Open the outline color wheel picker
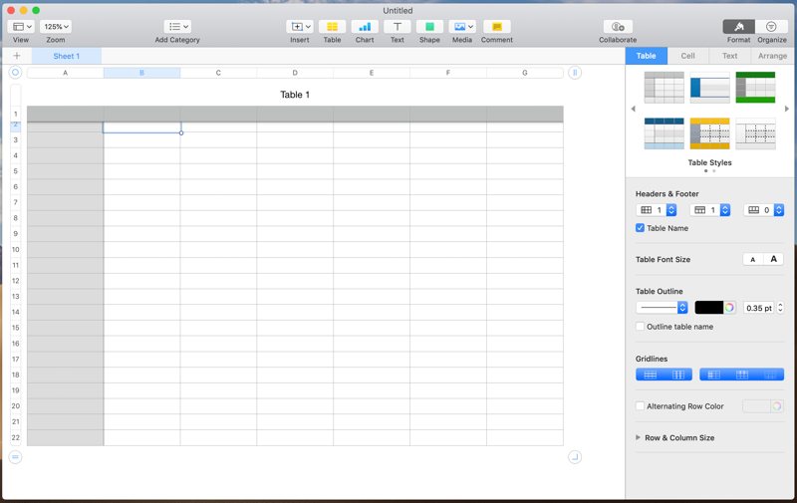This screenshot has width=797, height=503. pos(729,308)
